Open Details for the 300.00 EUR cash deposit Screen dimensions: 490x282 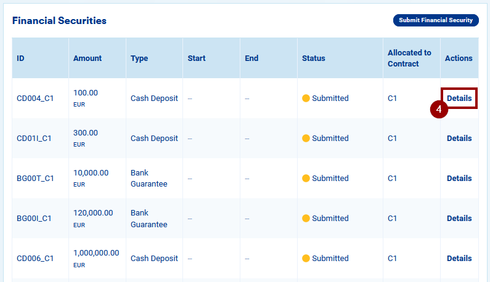pos(459,139)
